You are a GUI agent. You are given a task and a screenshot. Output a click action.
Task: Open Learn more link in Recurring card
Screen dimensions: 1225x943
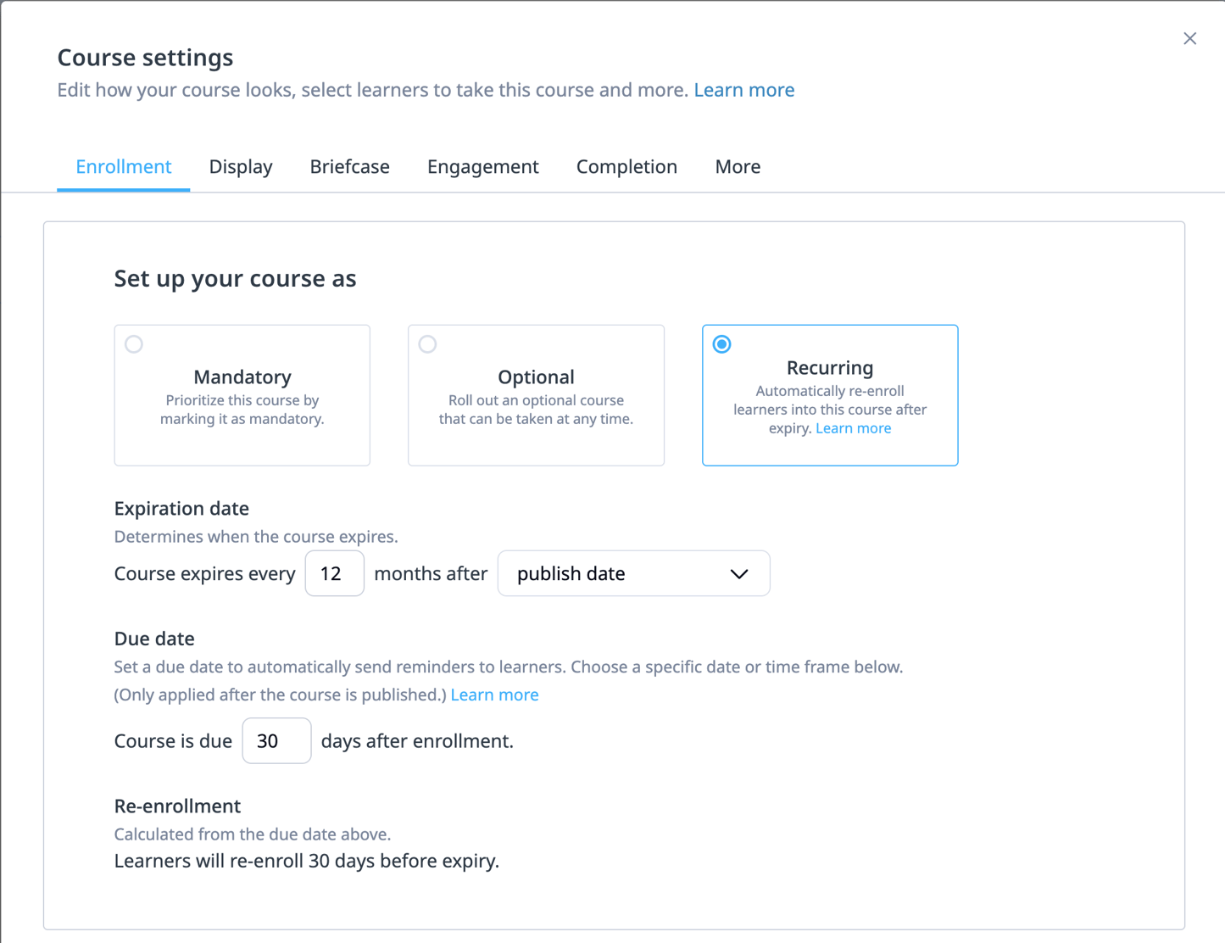tap(853, 428)
